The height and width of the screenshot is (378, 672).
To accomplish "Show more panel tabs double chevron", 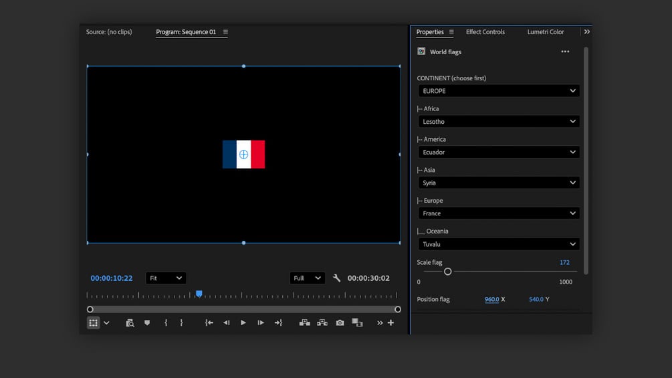I will tap(586, 31).
